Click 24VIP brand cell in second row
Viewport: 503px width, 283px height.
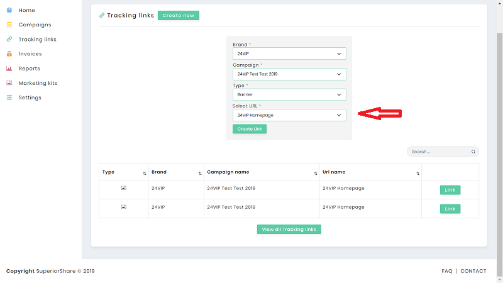pyautogui.click(x=158, y=208)
